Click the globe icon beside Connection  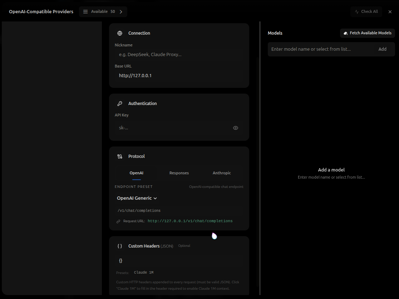pos(120,33)
